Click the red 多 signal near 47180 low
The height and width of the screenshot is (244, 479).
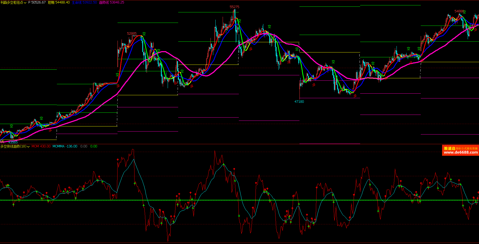point(313,85)
